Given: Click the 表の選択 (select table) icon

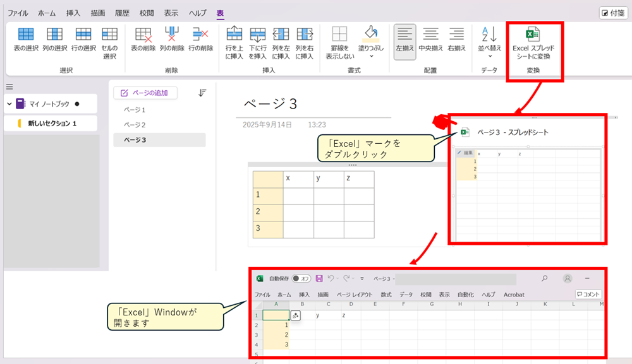Looking at the screenshot, I should 26,34.
